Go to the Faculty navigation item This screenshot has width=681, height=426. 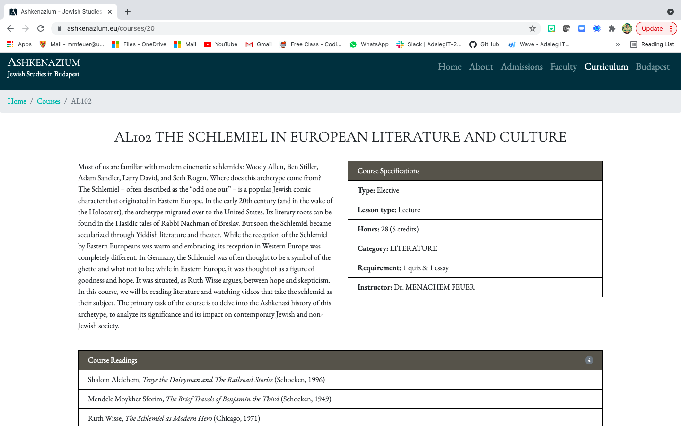click(563, 67)
